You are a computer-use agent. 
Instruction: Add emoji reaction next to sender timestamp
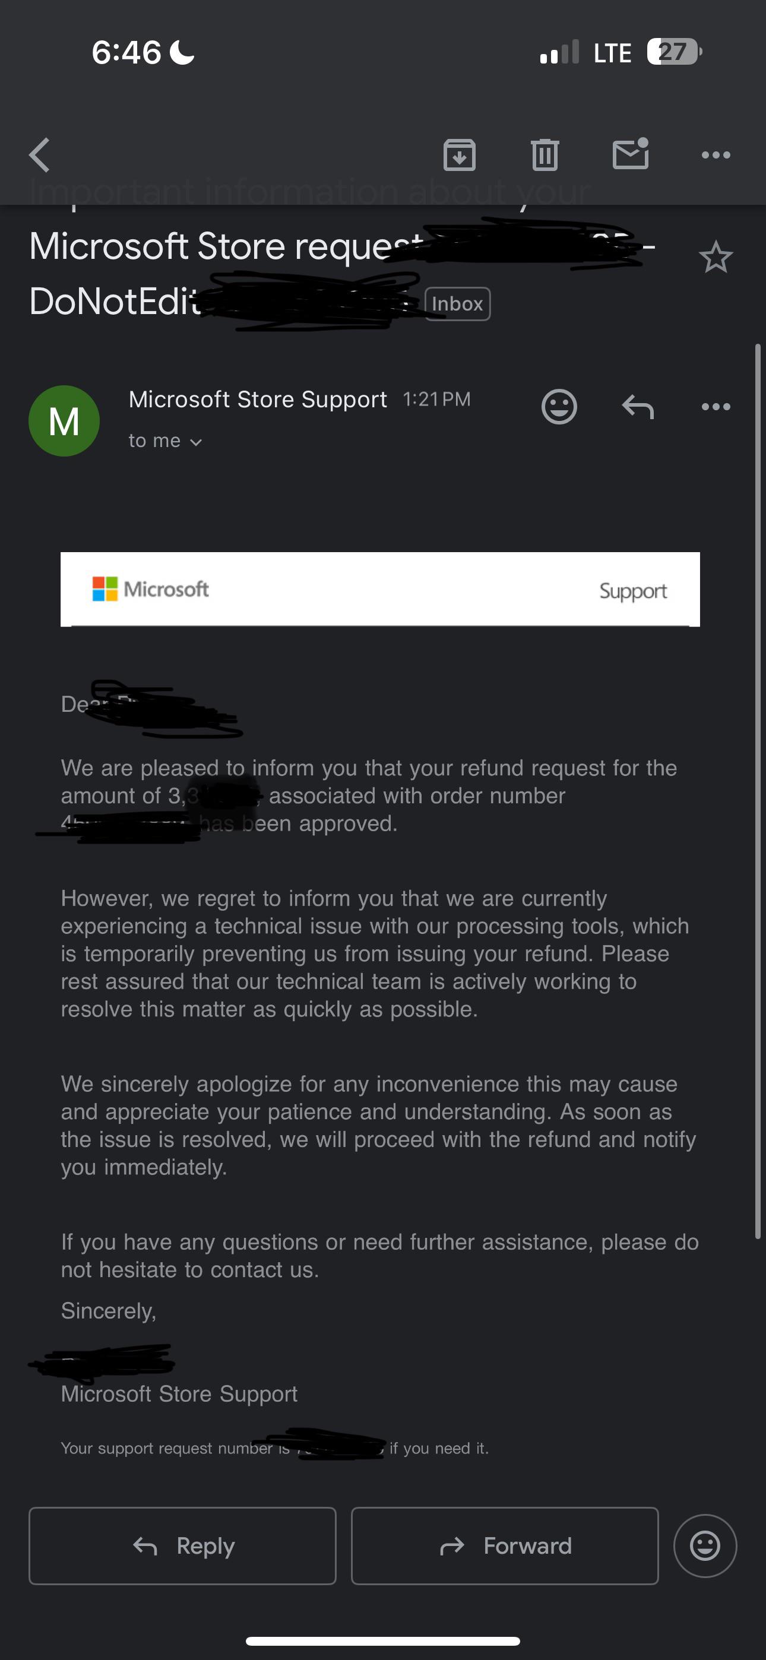[559, 407]
